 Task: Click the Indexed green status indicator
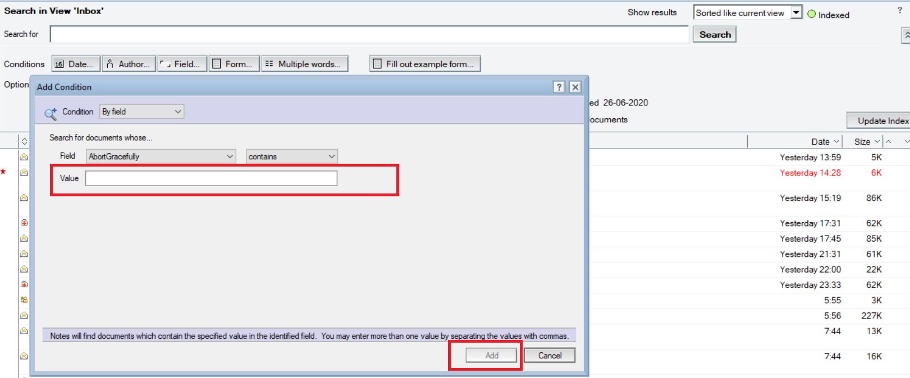pos(811,14)
